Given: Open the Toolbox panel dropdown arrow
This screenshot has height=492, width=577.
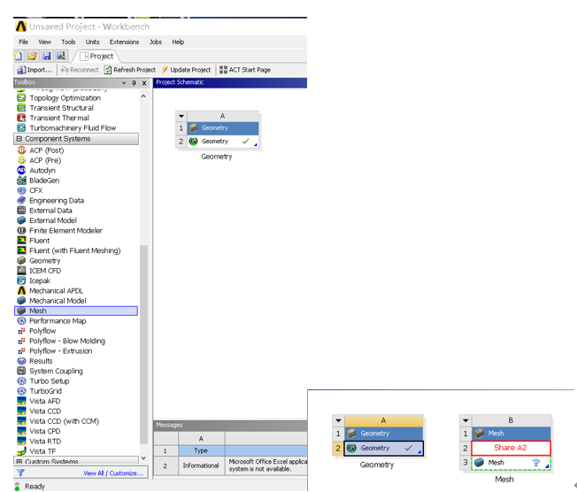Looking at the screenshot, I should (124, 83).
